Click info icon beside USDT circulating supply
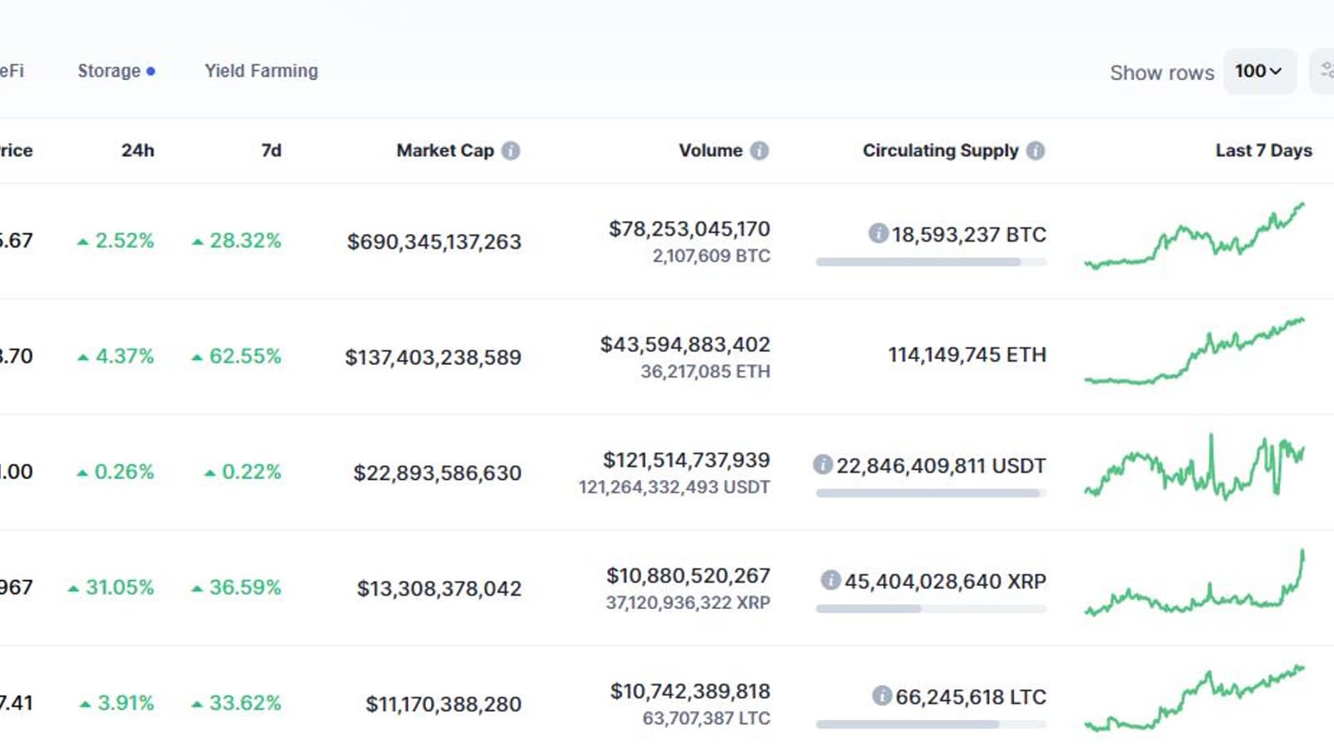This screenshot has height=750, width=1334. (823, 464)
